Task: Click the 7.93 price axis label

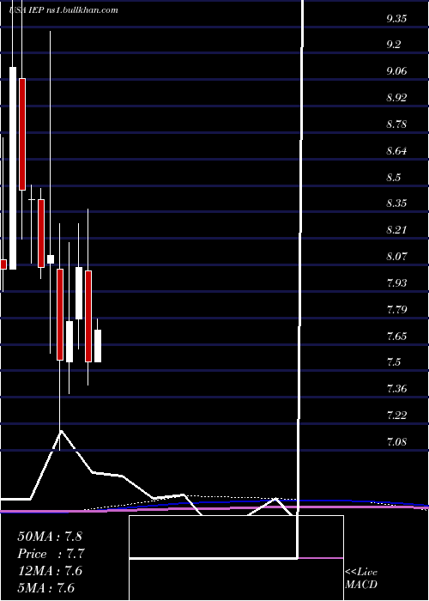Action: [396, 282]
